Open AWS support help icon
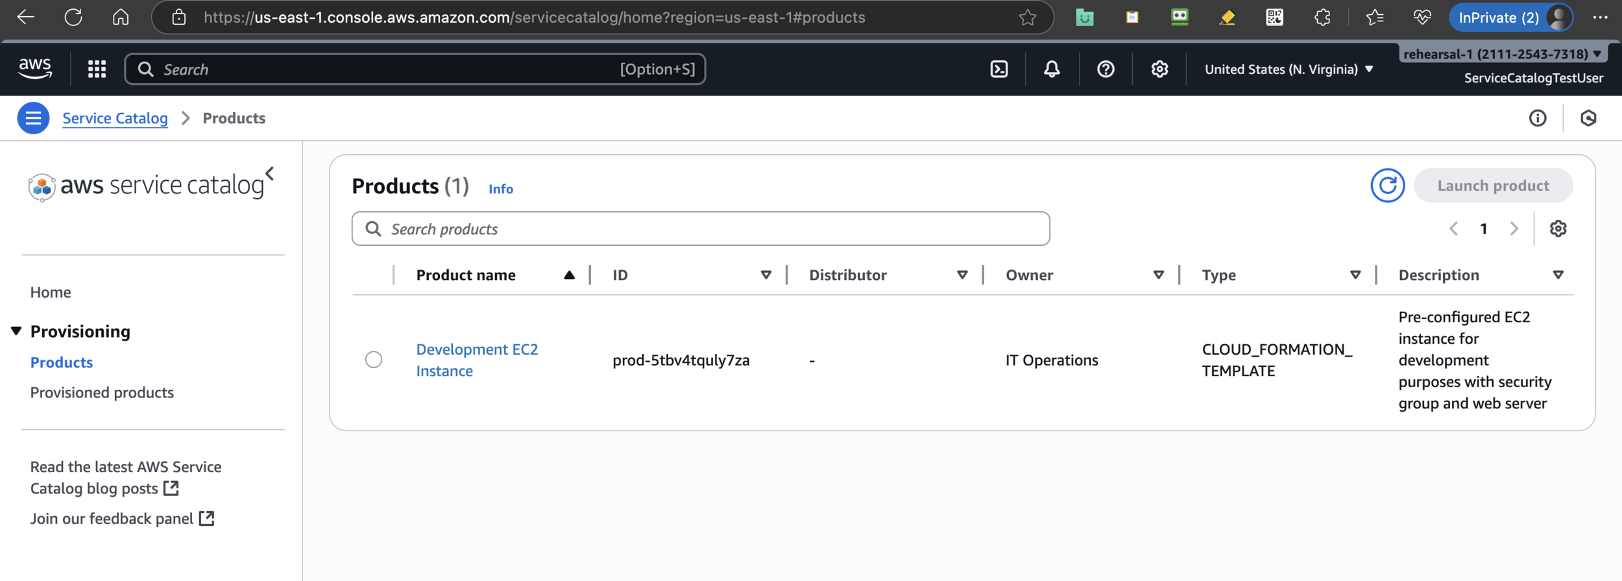The height and width of the screenshot is (581, 1622). [1106, 69]
